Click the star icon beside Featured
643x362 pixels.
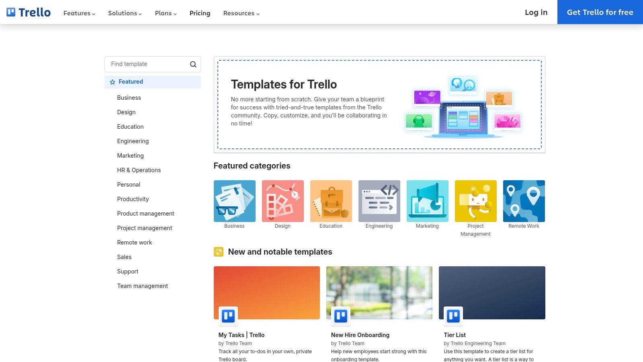(x=113, y=82)
